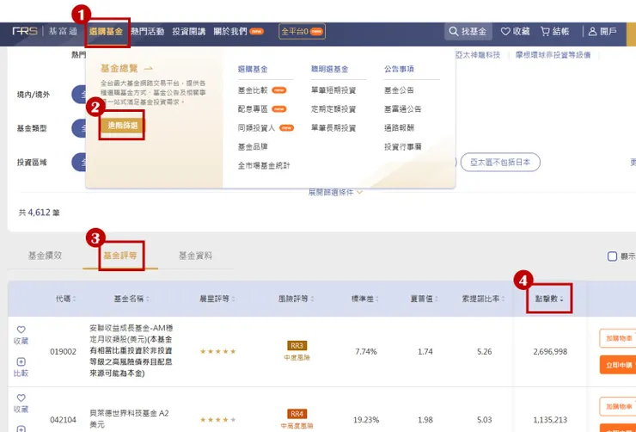Switch to the 基金評等 tab

click(x=120, y=256)
